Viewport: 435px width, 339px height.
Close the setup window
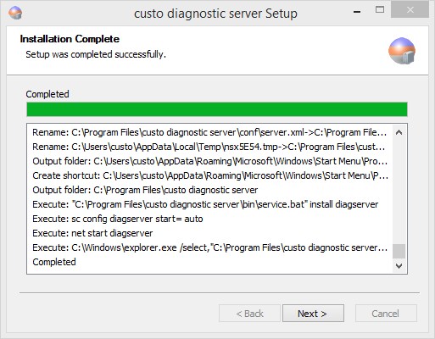click(x=410, y=9)
